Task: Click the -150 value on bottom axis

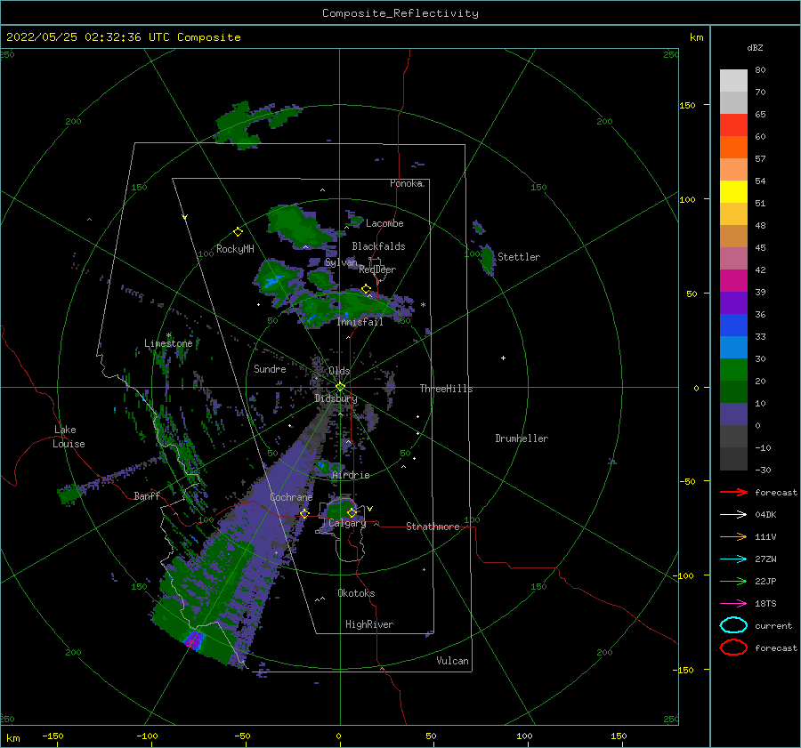Action: (x=53, y=736)
